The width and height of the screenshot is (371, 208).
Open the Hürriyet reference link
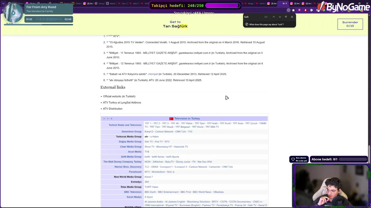click(x=153, y=74)
